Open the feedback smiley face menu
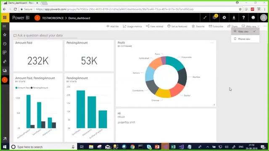Screen dimensions: 269x151 pyautogui.click(x=253, y=18)
